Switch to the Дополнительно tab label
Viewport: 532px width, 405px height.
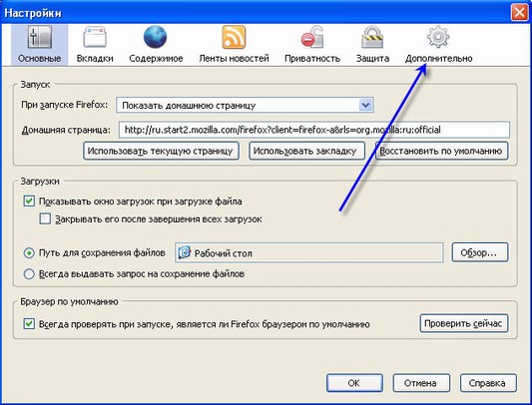click(x=439, y=58)
